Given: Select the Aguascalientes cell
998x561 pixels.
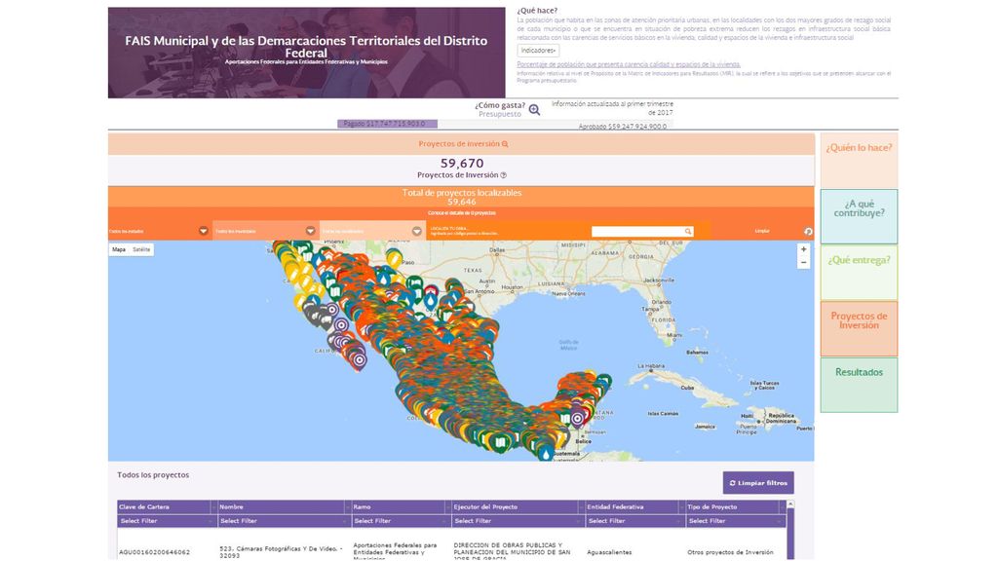Looking at the screenshot, I should tap(609, 552).
